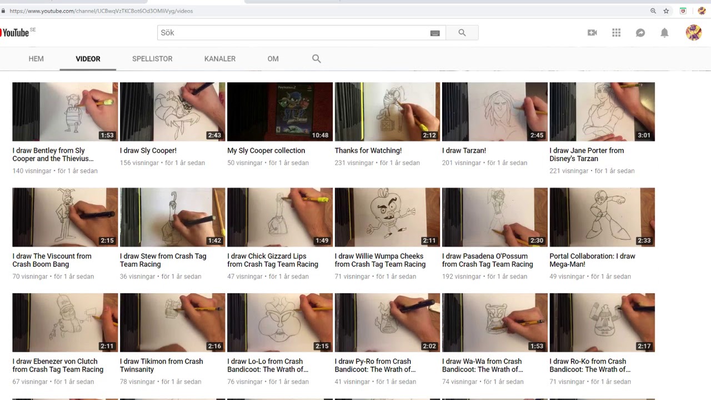The image size is (711, 400).
Task: Play the Ro-Ko drawing thumbnail
Action: (x=602, y=323)
